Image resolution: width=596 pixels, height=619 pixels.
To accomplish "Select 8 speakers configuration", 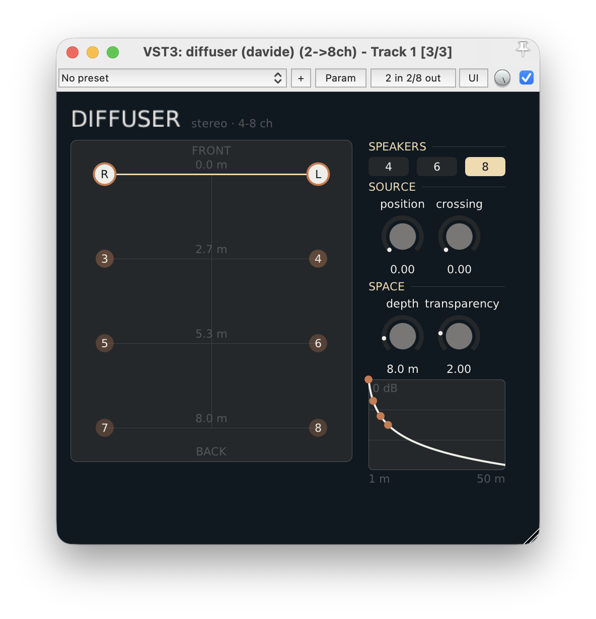I will 485,167.
